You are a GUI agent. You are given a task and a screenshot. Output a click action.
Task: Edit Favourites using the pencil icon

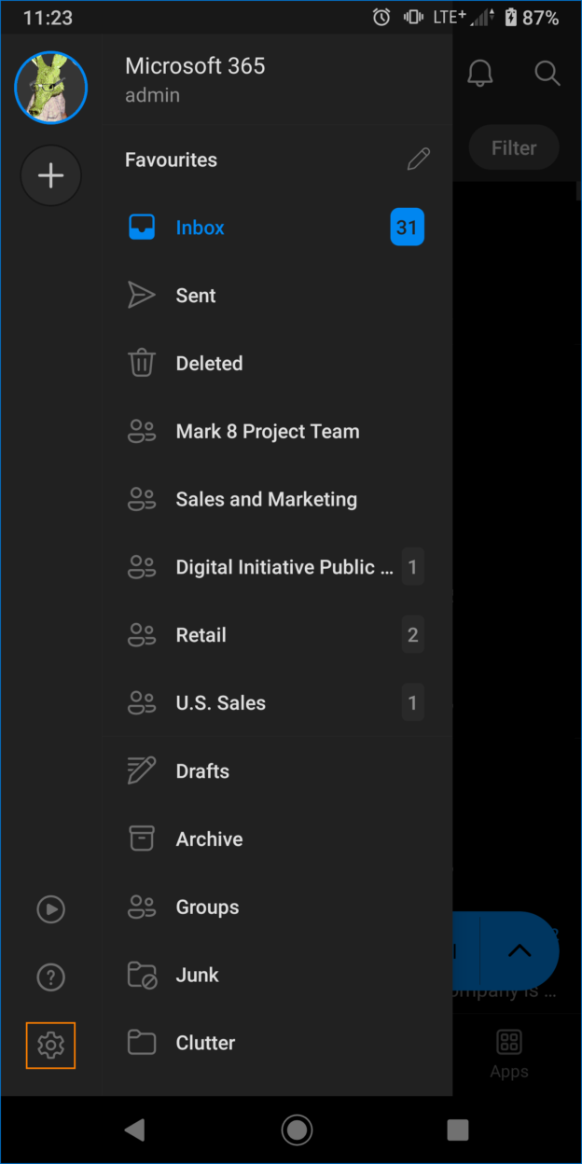click(419, 159)
